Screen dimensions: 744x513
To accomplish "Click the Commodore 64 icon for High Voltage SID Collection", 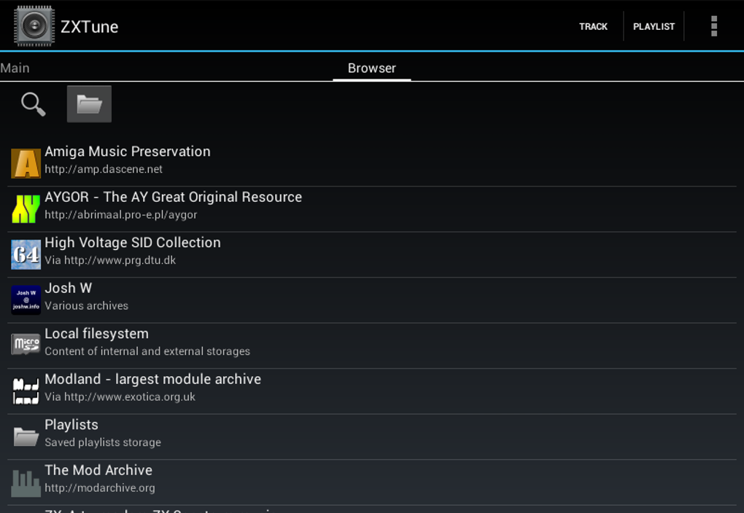I will (x=25, y=254).
